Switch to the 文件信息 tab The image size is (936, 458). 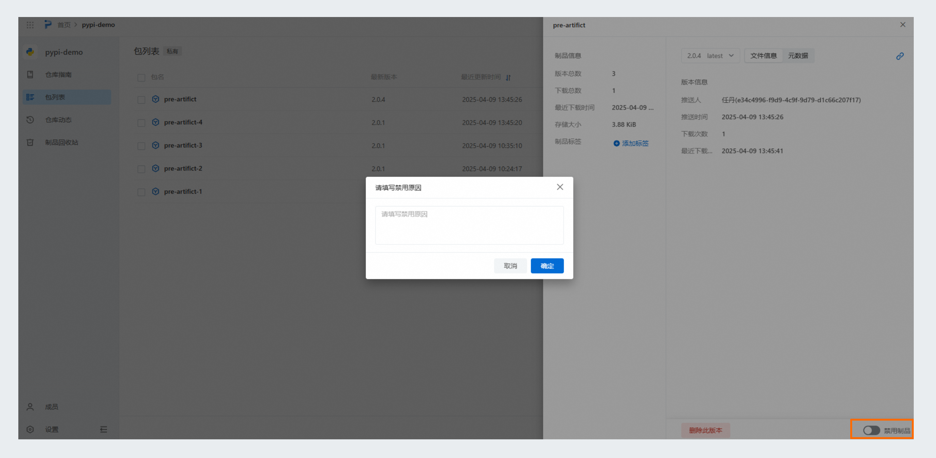pyautogui.click(x=764, y=56)
